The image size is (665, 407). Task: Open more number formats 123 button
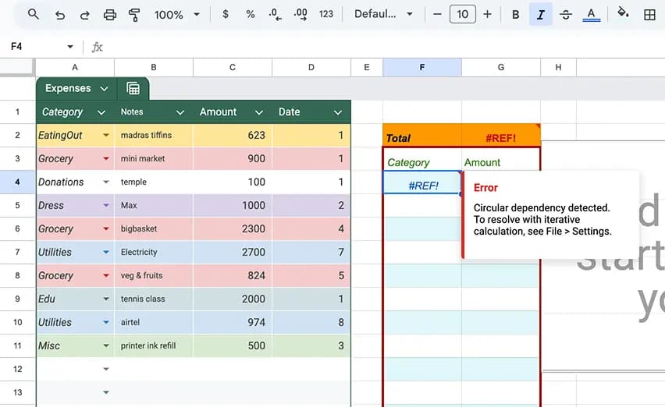point(325,14)
